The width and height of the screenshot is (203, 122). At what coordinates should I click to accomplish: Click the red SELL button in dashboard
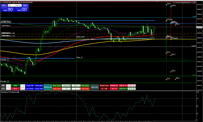pyautogui.click(x=15, y=89)
